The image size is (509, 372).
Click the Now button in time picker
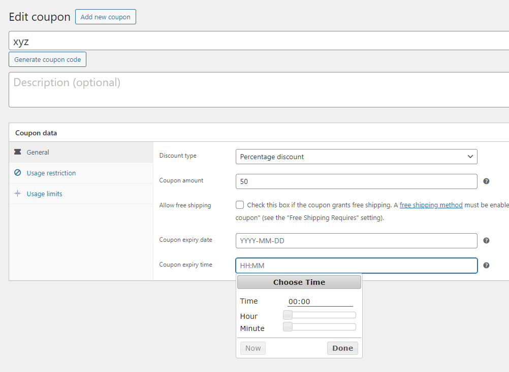[253, 348]
